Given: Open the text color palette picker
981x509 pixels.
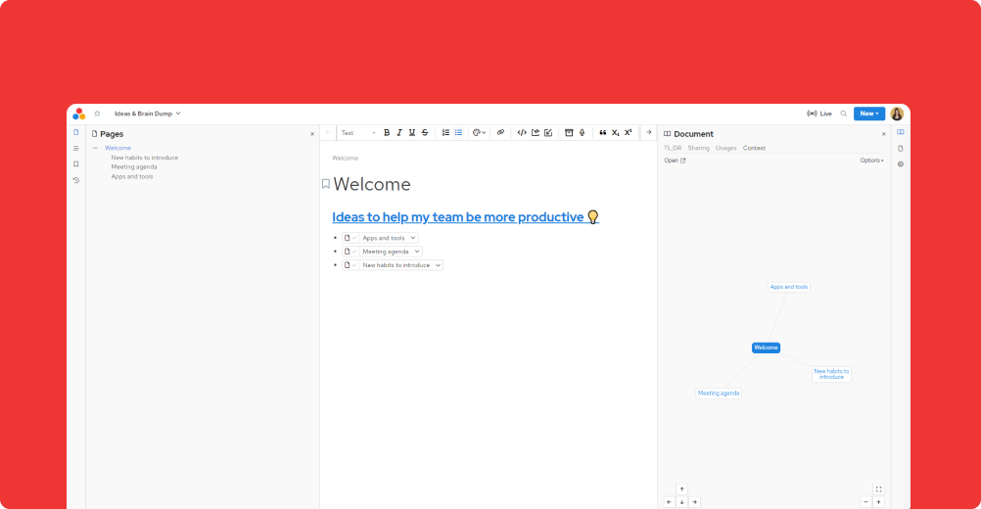Looking at the screenshot, I should pos(479,132).
